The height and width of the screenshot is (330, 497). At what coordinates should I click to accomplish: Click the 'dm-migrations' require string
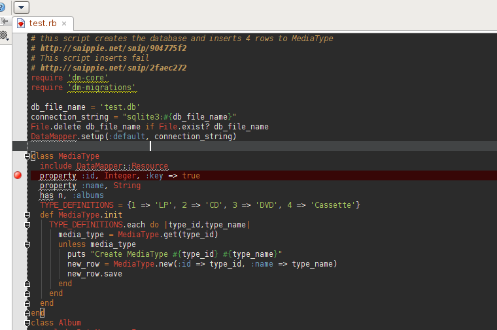click(x=102, y=88)
